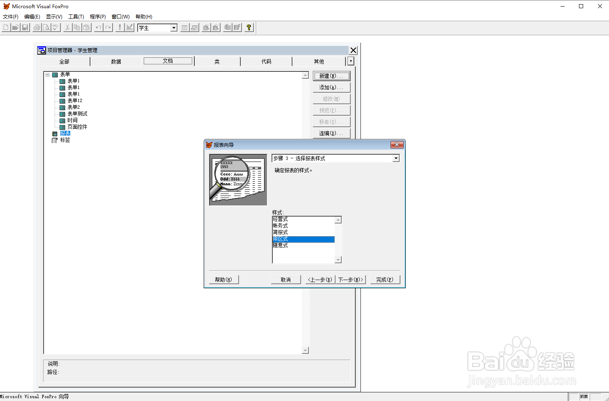Image resolution: width=609 pixels, height=401 pixels.
Task: Collapse the 表单 tree node
Action: click(48, 75)
